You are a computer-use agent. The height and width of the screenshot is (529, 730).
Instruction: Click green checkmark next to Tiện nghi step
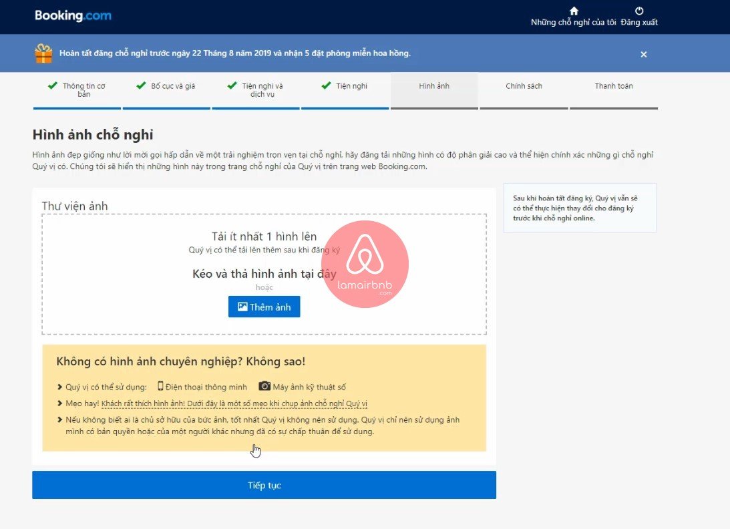click(326, 85)
